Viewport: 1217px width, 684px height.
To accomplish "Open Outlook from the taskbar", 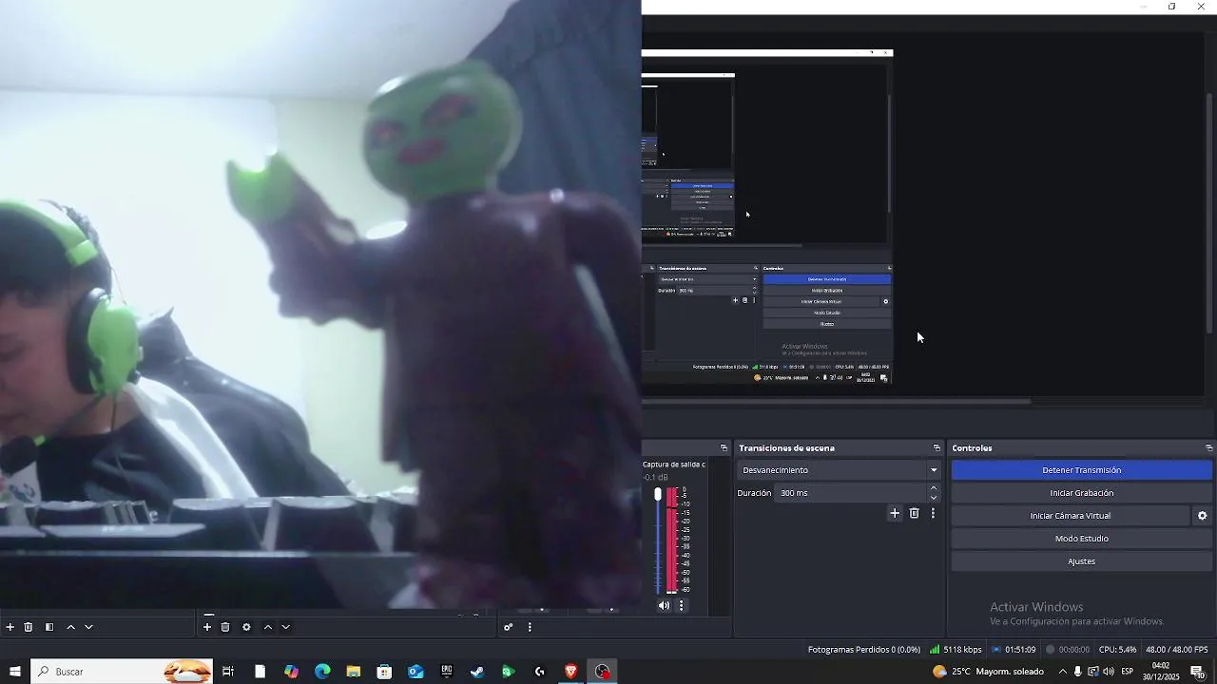I will coord(415,672).
